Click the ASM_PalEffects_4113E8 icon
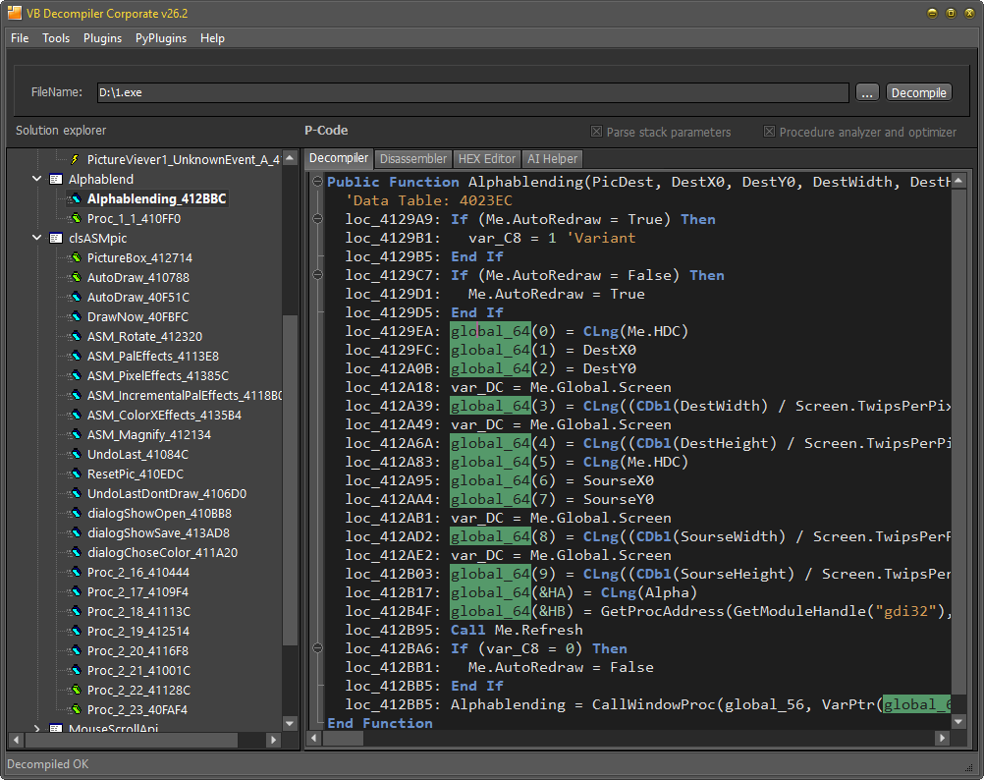Viewport: 984px width, 780px height. [x=76, y=356]
